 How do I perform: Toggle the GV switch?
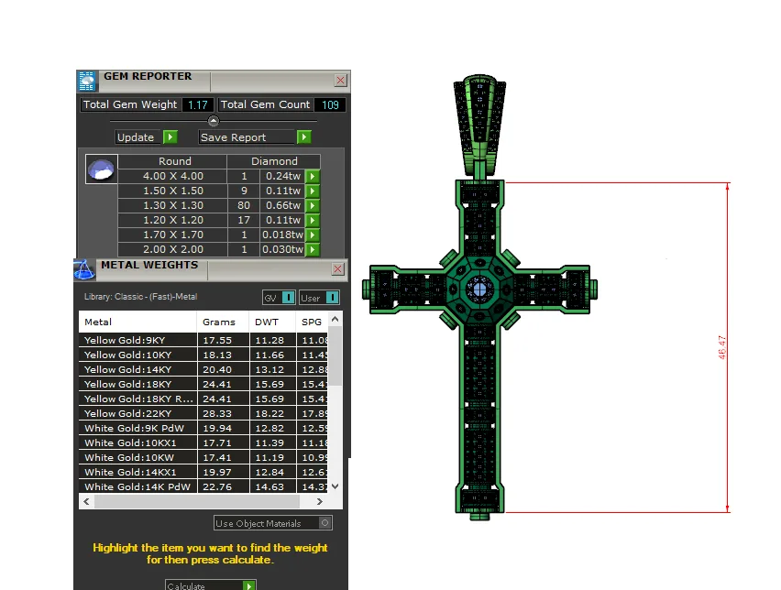tap(289, 297)
